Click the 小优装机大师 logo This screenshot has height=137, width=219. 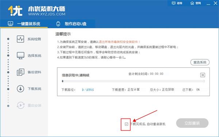point(15,11)
